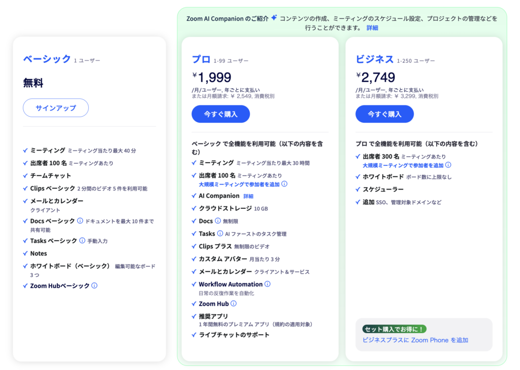Image resolution: width=520 pixels, height=370 pixels.
Task: Click the セット購入でお得に！ badge
Action: point(395,329)
